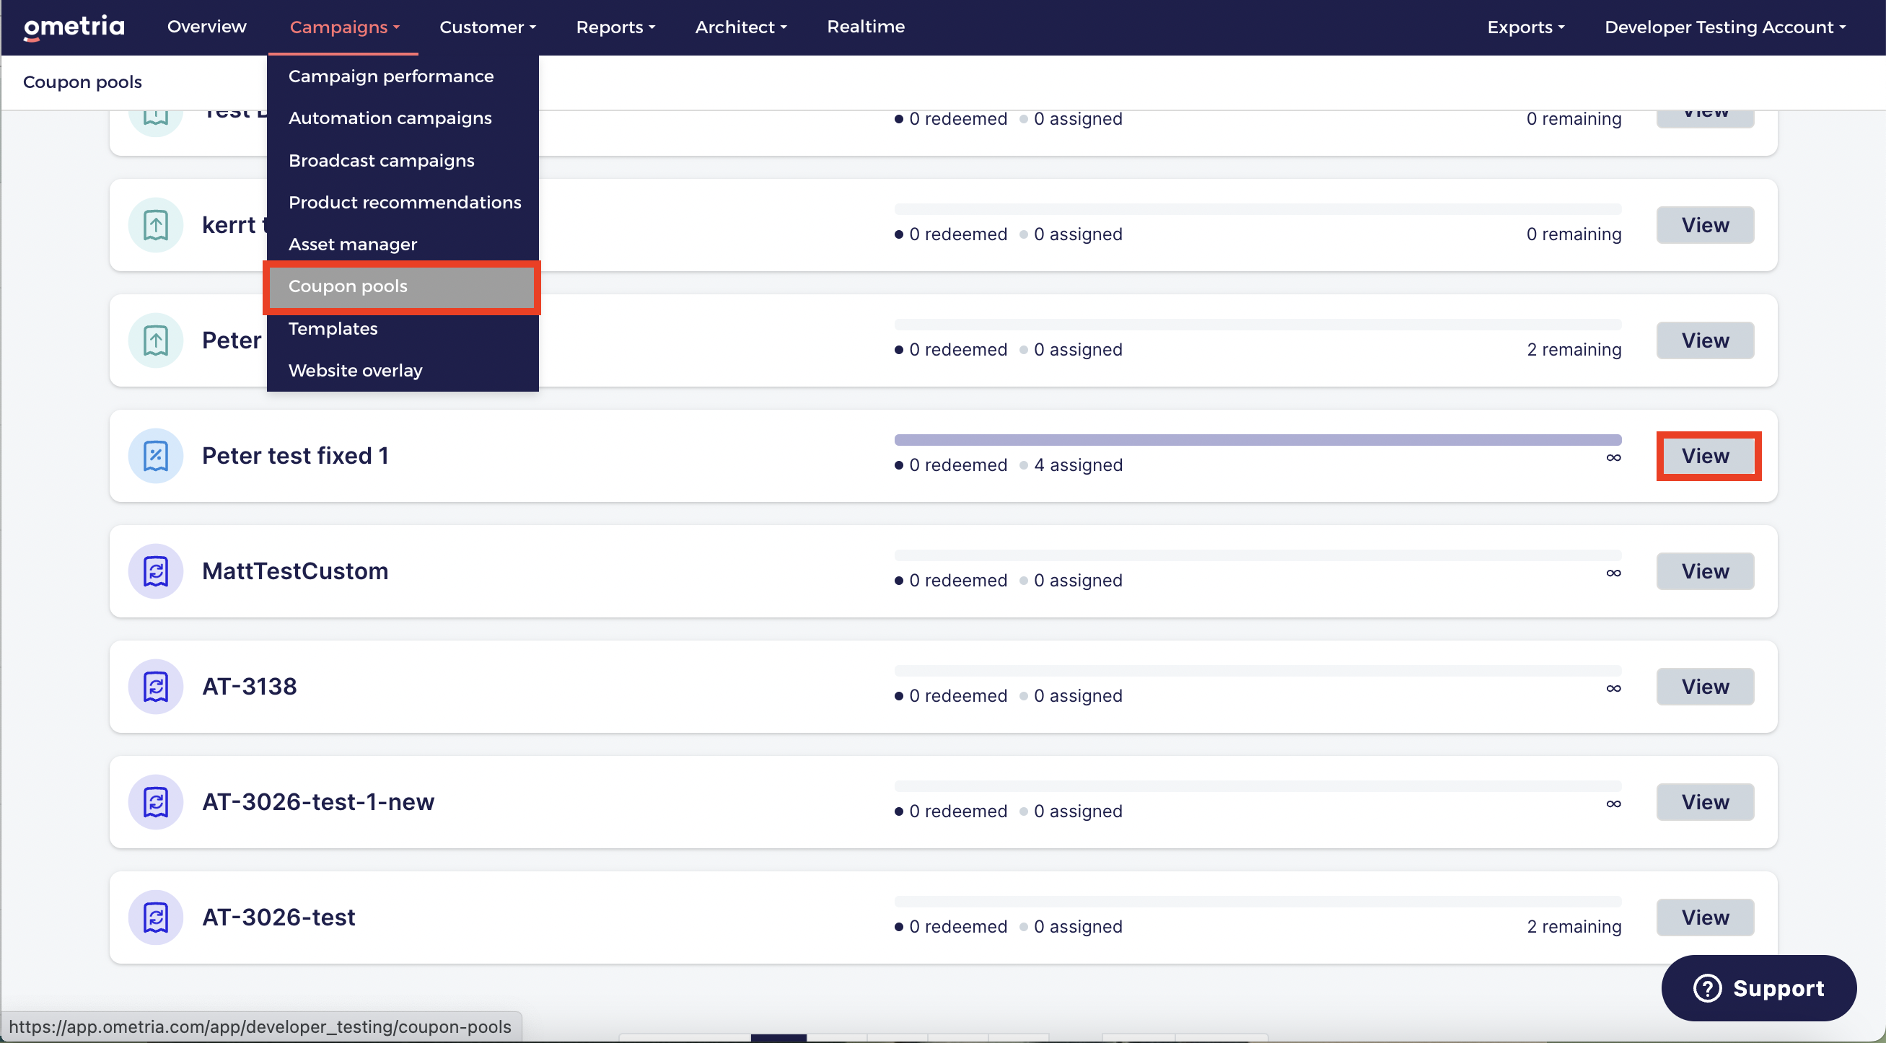Click the MattTestCustom usage progress bar
The height and width of the screenshot is (1043, 1886).
[x=1258, y=555]
